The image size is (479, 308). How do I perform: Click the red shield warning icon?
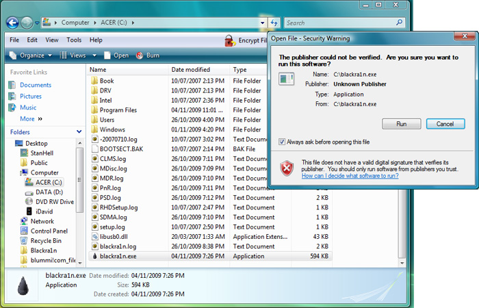coord(287,168)
